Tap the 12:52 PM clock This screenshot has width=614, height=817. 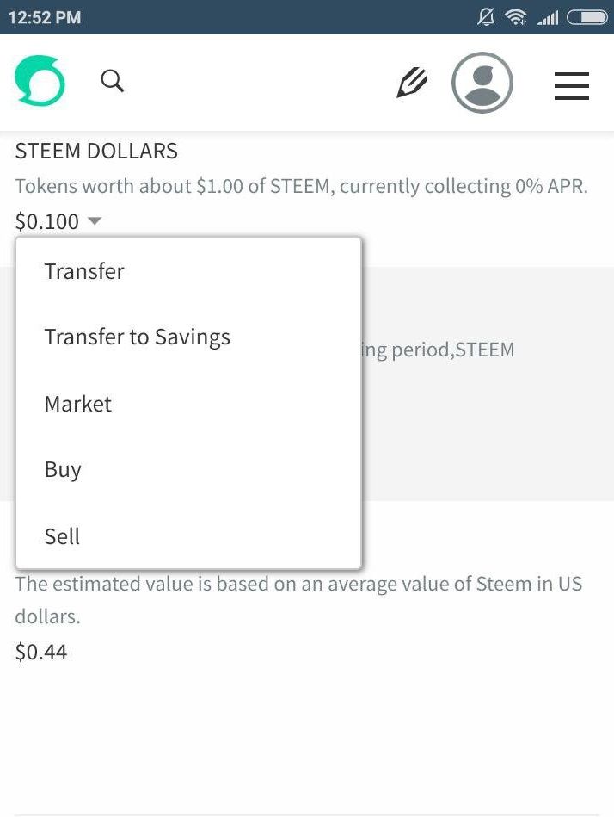point(45,16)
